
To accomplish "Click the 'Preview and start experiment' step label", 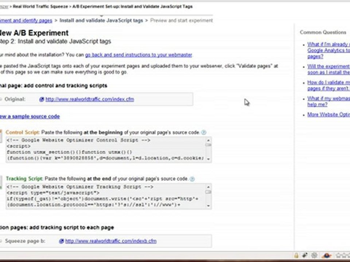I will (x=182, y=21).
